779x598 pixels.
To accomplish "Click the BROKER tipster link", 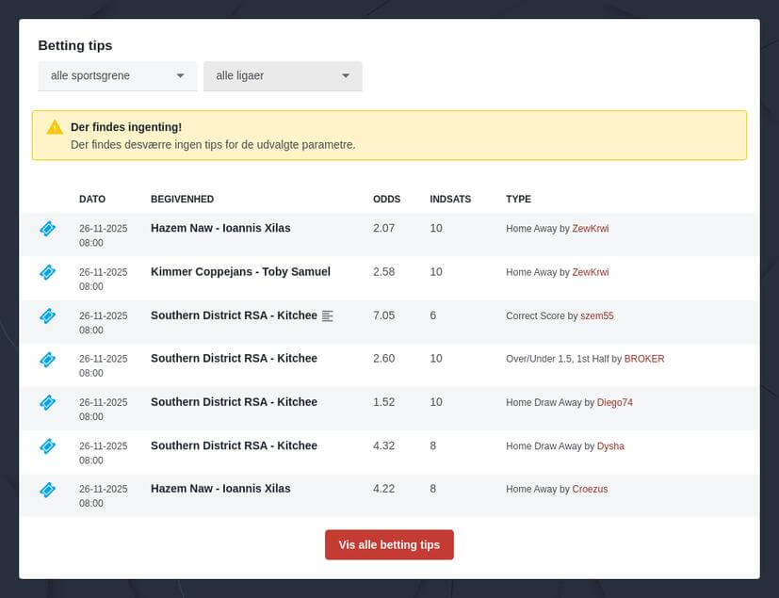I will [x=644, y=359].
